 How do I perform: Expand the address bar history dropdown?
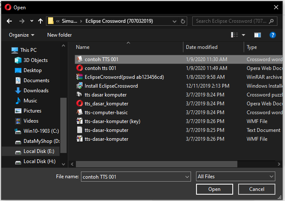click(175, 21)
